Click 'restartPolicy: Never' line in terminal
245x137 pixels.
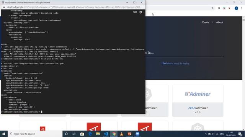pos(16,109)
